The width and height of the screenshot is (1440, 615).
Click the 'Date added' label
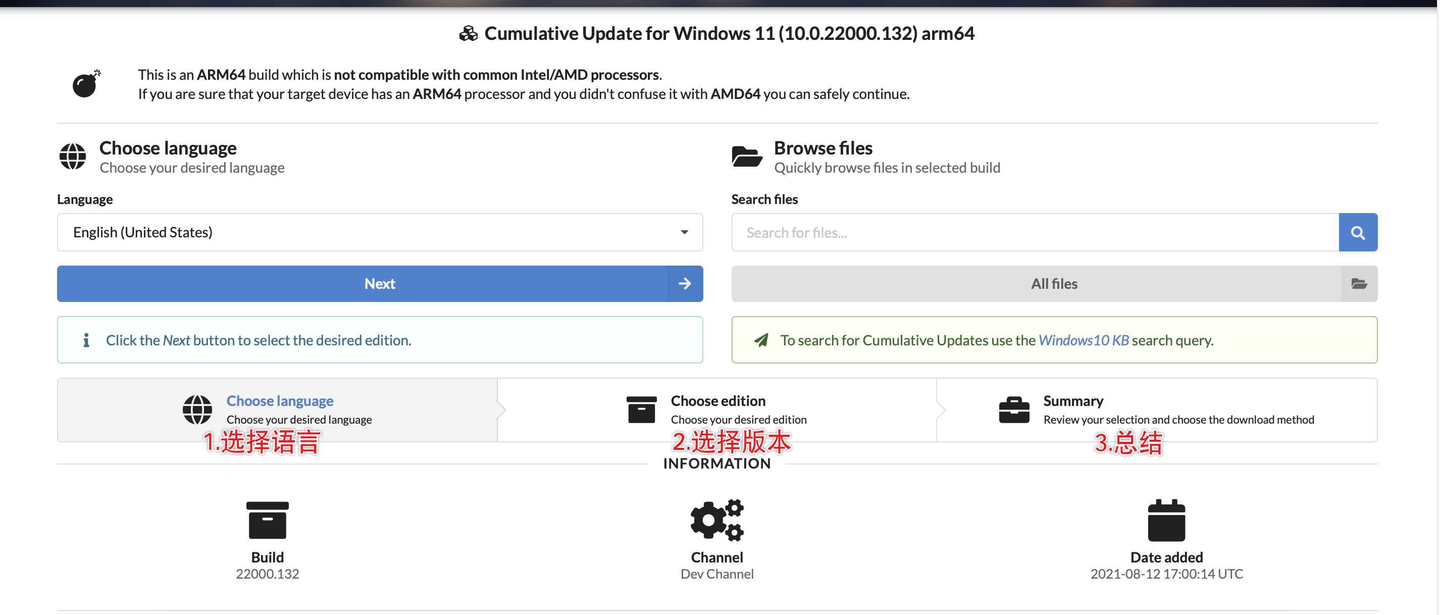1167,557
